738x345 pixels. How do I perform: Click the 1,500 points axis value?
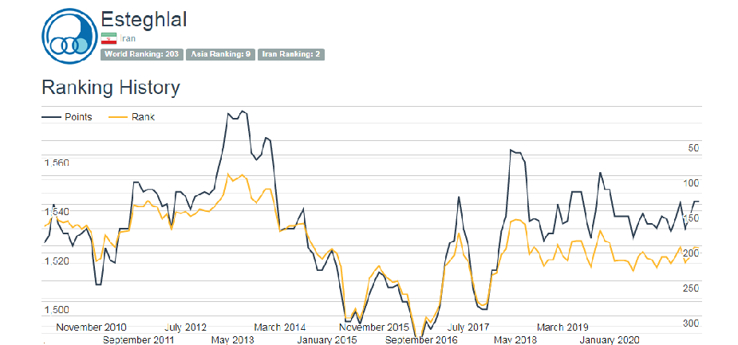tap(57, 310)
